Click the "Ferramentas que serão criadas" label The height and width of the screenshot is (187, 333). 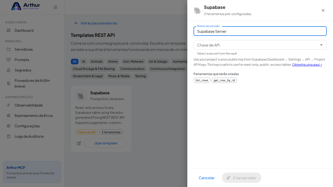pyautogui.click(x=216, y=74)
